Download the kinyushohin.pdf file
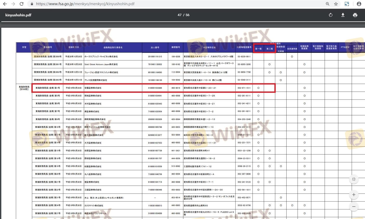Screen dimensions: 365x219 click(x=343, y=15)
